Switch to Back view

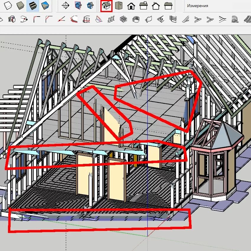[156, 6]
